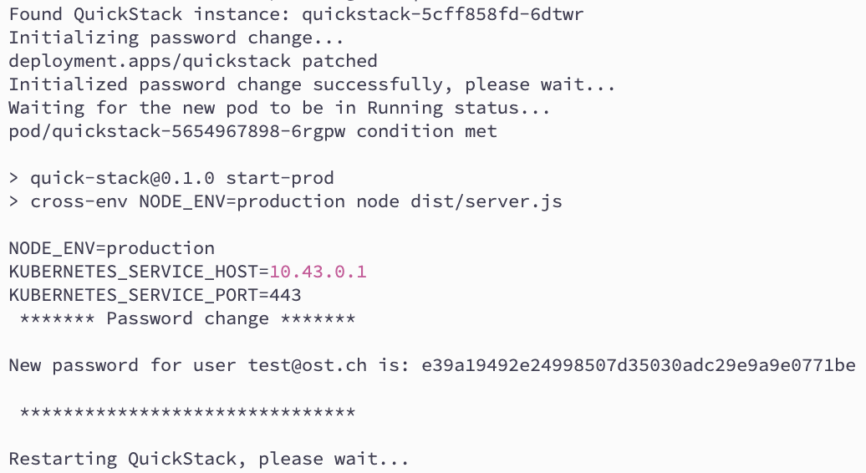
Task: Click the "deployment.apps/quickstack patched" line
Action: (x=193, y=61)
